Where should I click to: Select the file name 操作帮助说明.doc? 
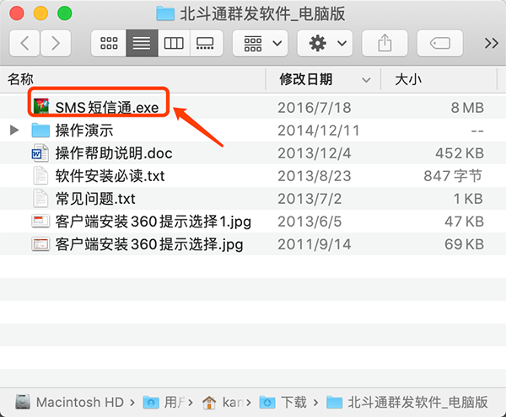click(x=114, y=153)
